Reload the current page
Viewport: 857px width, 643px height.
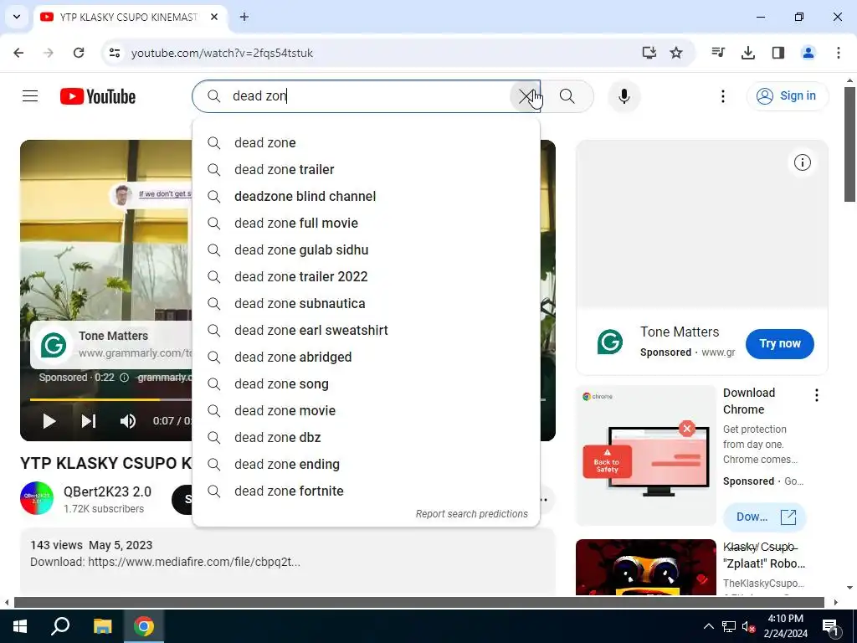[x=79, y=53]
